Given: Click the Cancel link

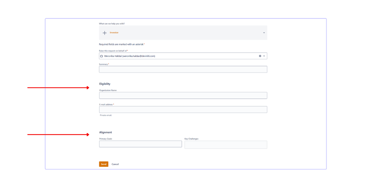Looking at the screenshot, I should [115, 164].
